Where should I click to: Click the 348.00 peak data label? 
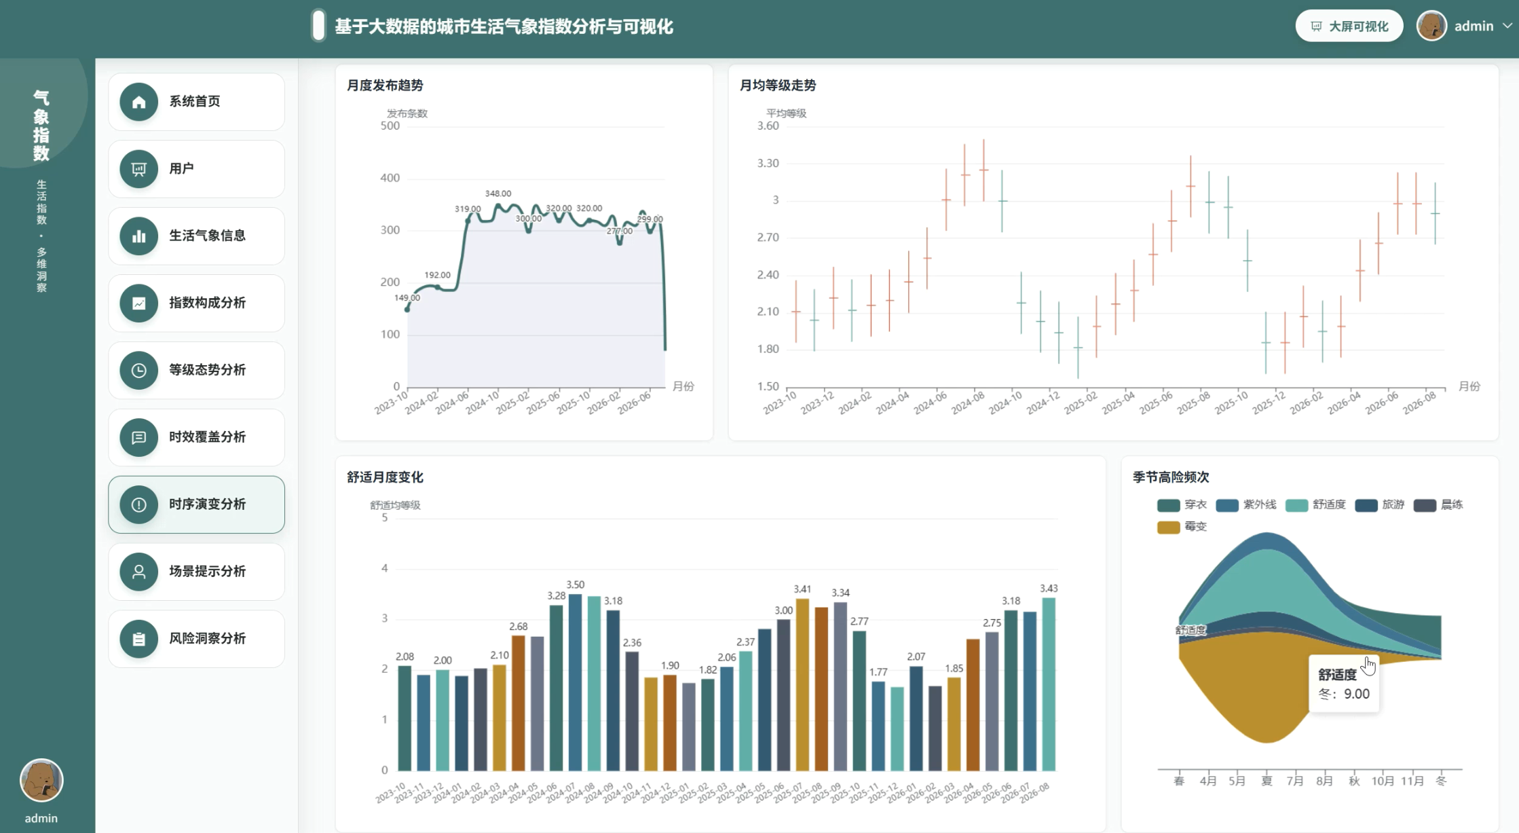pyautogui.click(x=498, y=193)
